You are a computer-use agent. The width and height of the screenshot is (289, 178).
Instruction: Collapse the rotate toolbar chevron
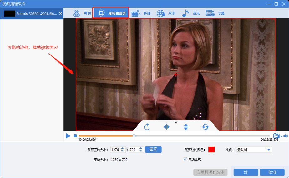176,122
